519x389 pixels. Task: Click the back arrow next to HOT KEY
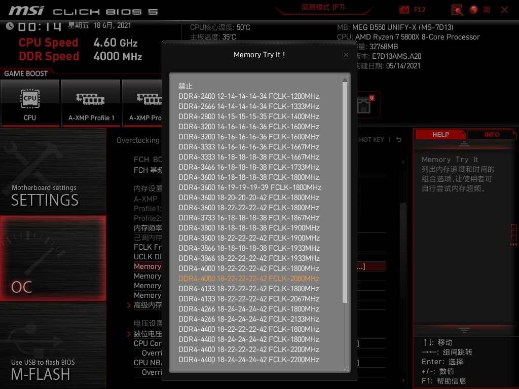click(398, 139)
